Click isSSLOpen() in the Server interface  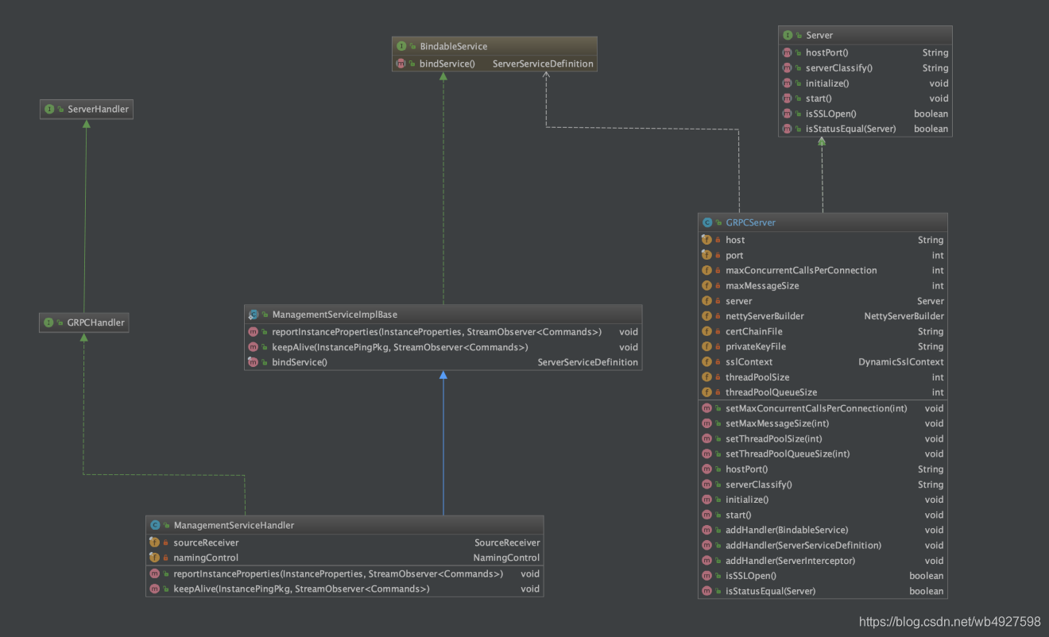click(x=865, y=114)
